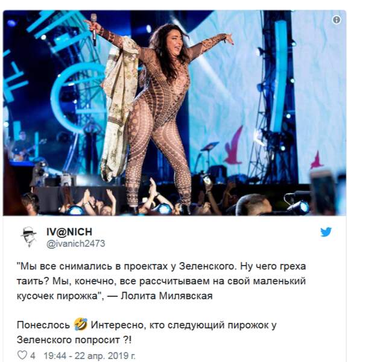The height and width of the screenshot is (362, 374).
Task: Like the tweet with the heart icon
Action: click(22, 355)
